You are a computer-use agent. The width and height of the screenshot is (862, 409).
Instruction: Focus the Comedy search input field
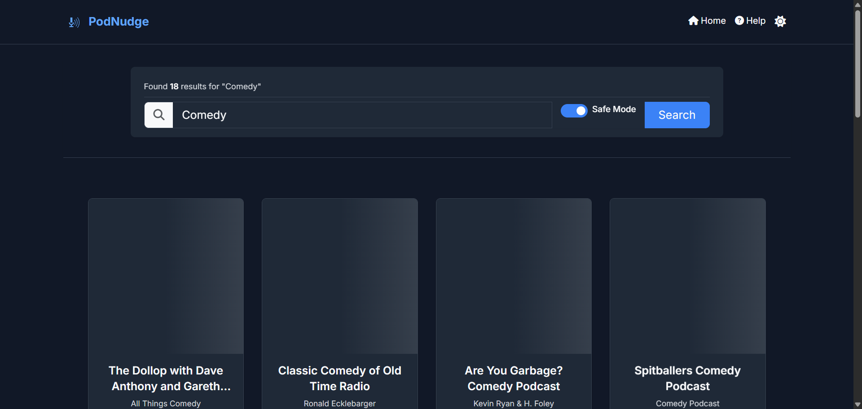362,115
